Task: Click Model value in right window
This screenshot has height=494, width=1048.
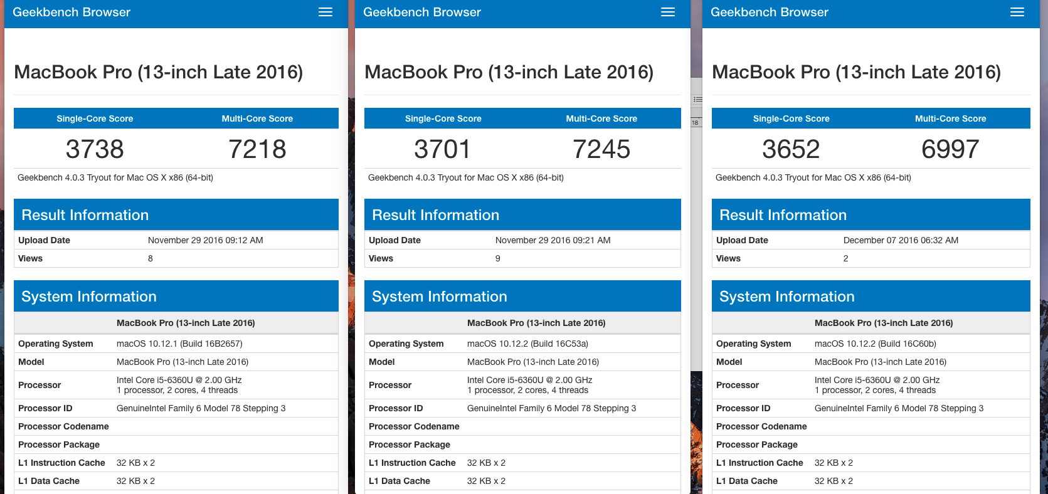Action: [x=881, y=362]
